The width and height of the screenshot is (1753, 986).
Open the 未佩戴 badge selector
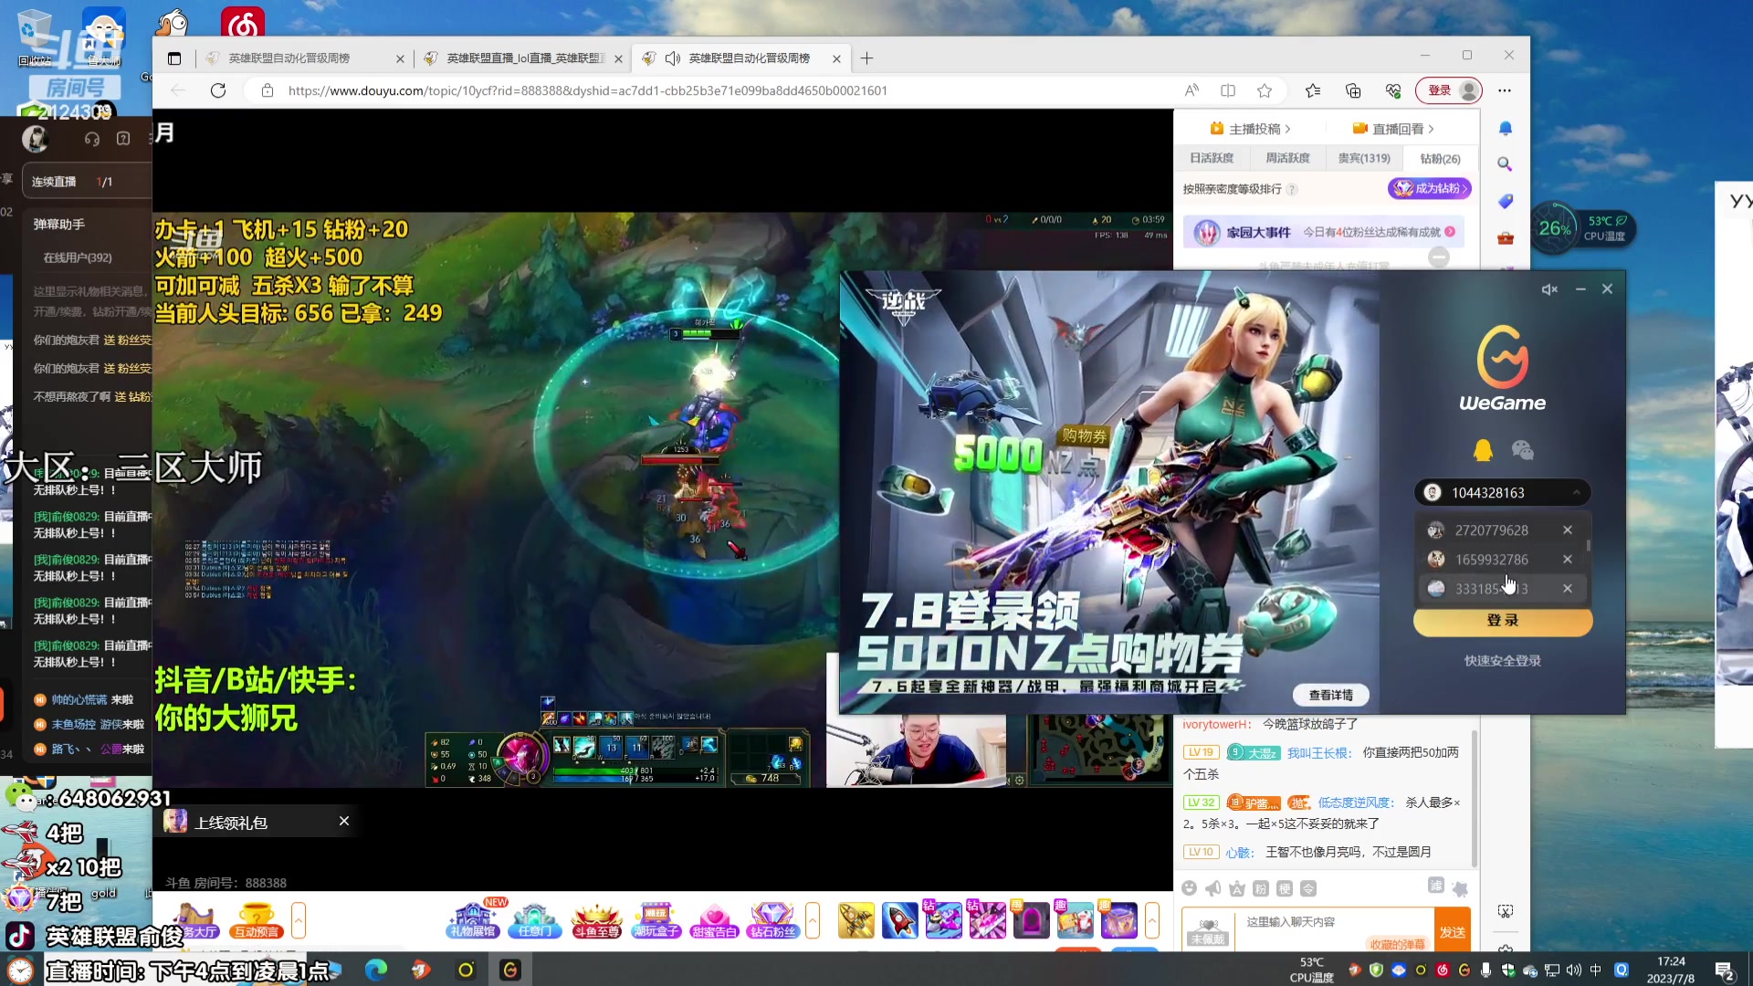pos(1208,930)
